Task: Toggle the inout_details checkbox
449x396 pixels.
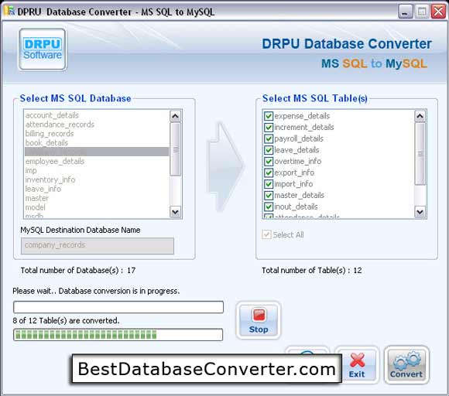Action: tap(269, 207)
